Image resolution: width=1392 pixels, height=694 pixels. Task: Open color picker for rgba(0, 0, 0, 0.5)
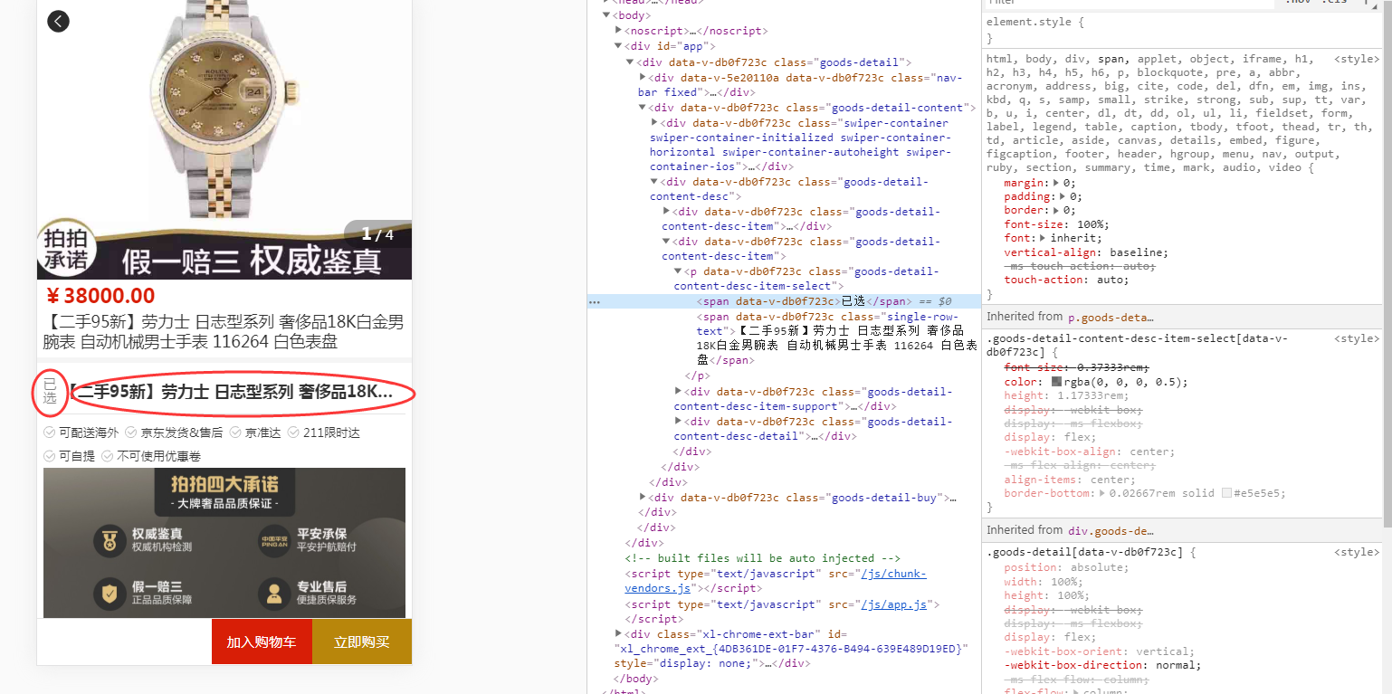tap(1056, 382)
